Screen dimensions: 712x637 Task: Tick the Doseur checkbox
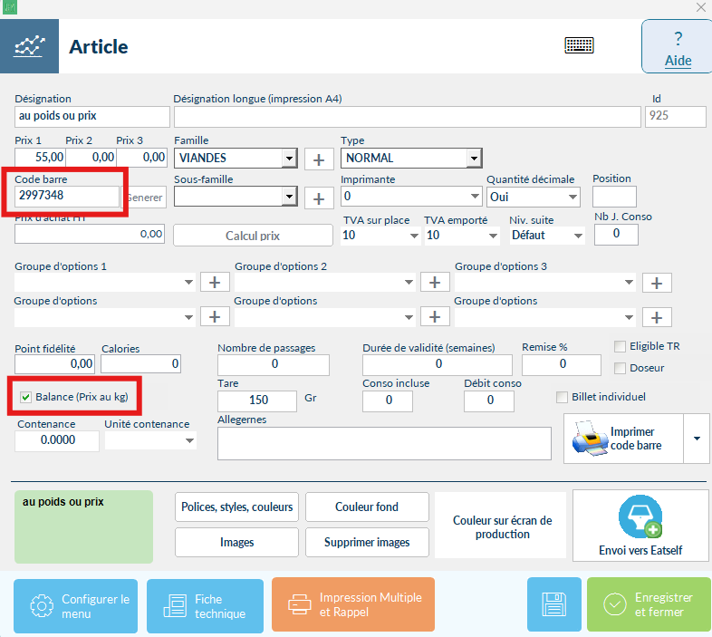coord(621,368)
